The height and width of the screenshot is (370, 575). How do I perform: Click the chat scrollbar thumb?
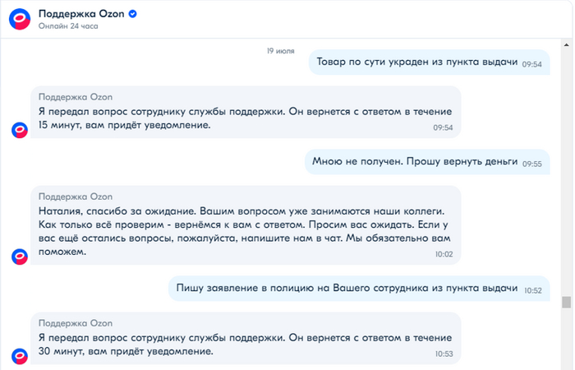565,302
